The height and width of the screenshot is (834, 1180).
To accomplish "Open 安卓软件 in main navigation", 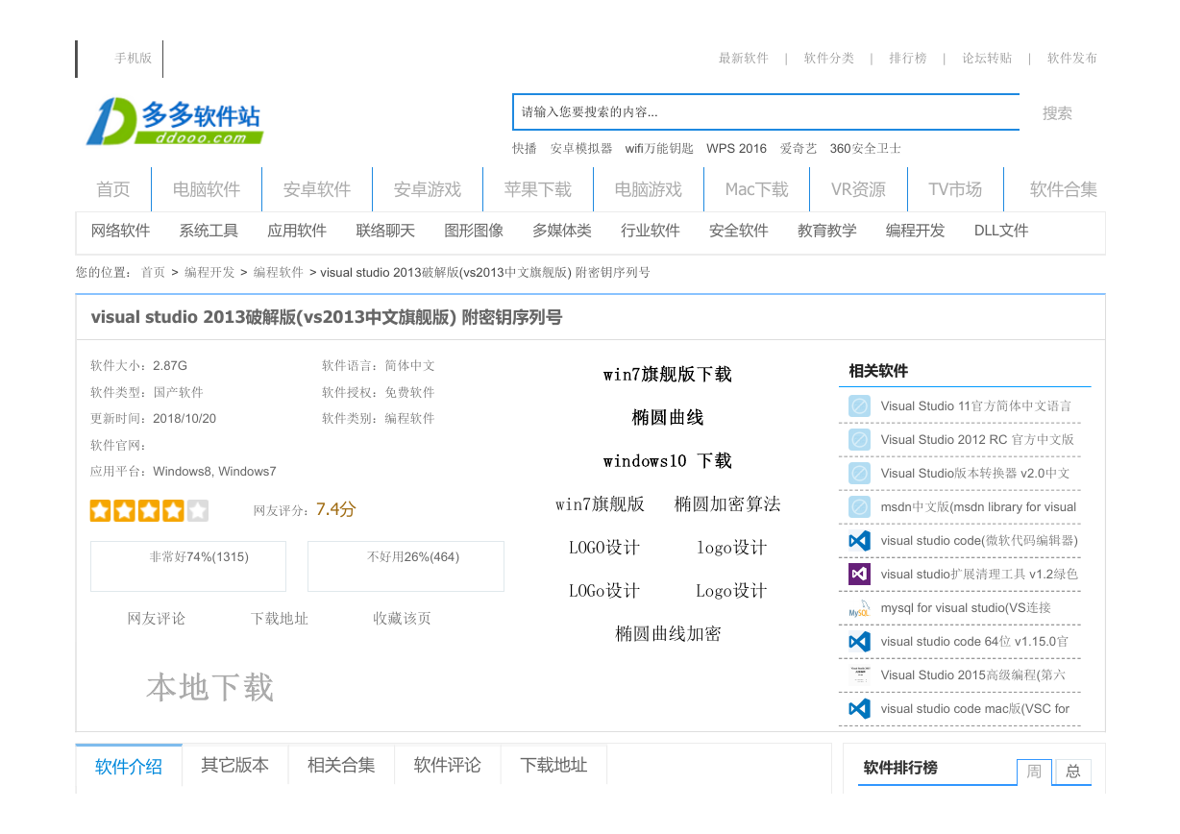I will (x=317, y=189).
